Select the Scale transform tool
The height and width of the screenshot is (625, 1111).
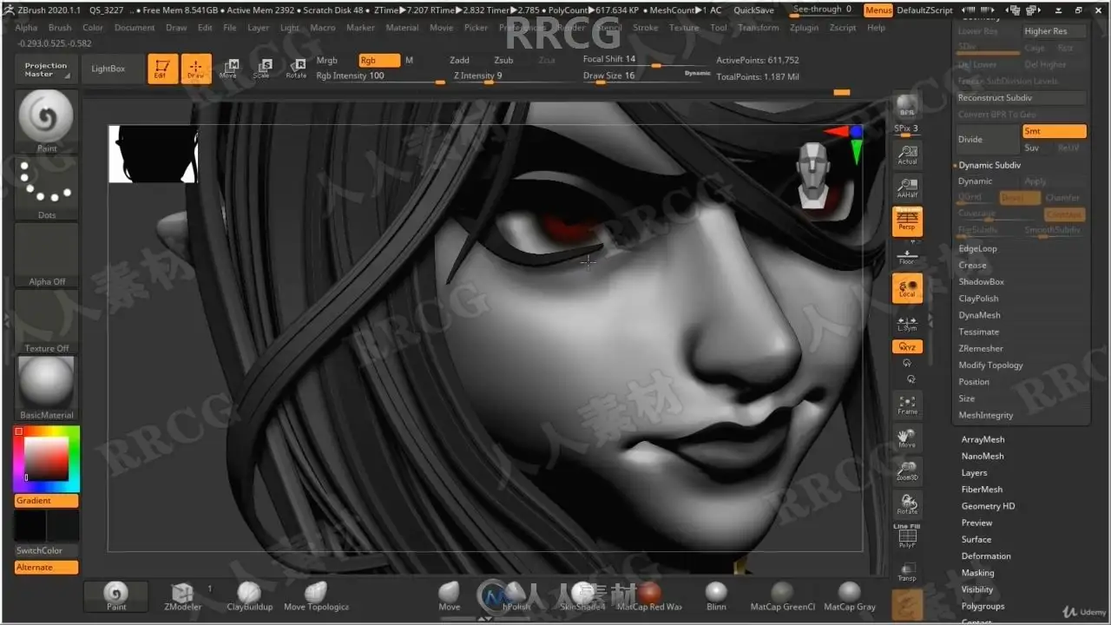[x=261, y=69]
